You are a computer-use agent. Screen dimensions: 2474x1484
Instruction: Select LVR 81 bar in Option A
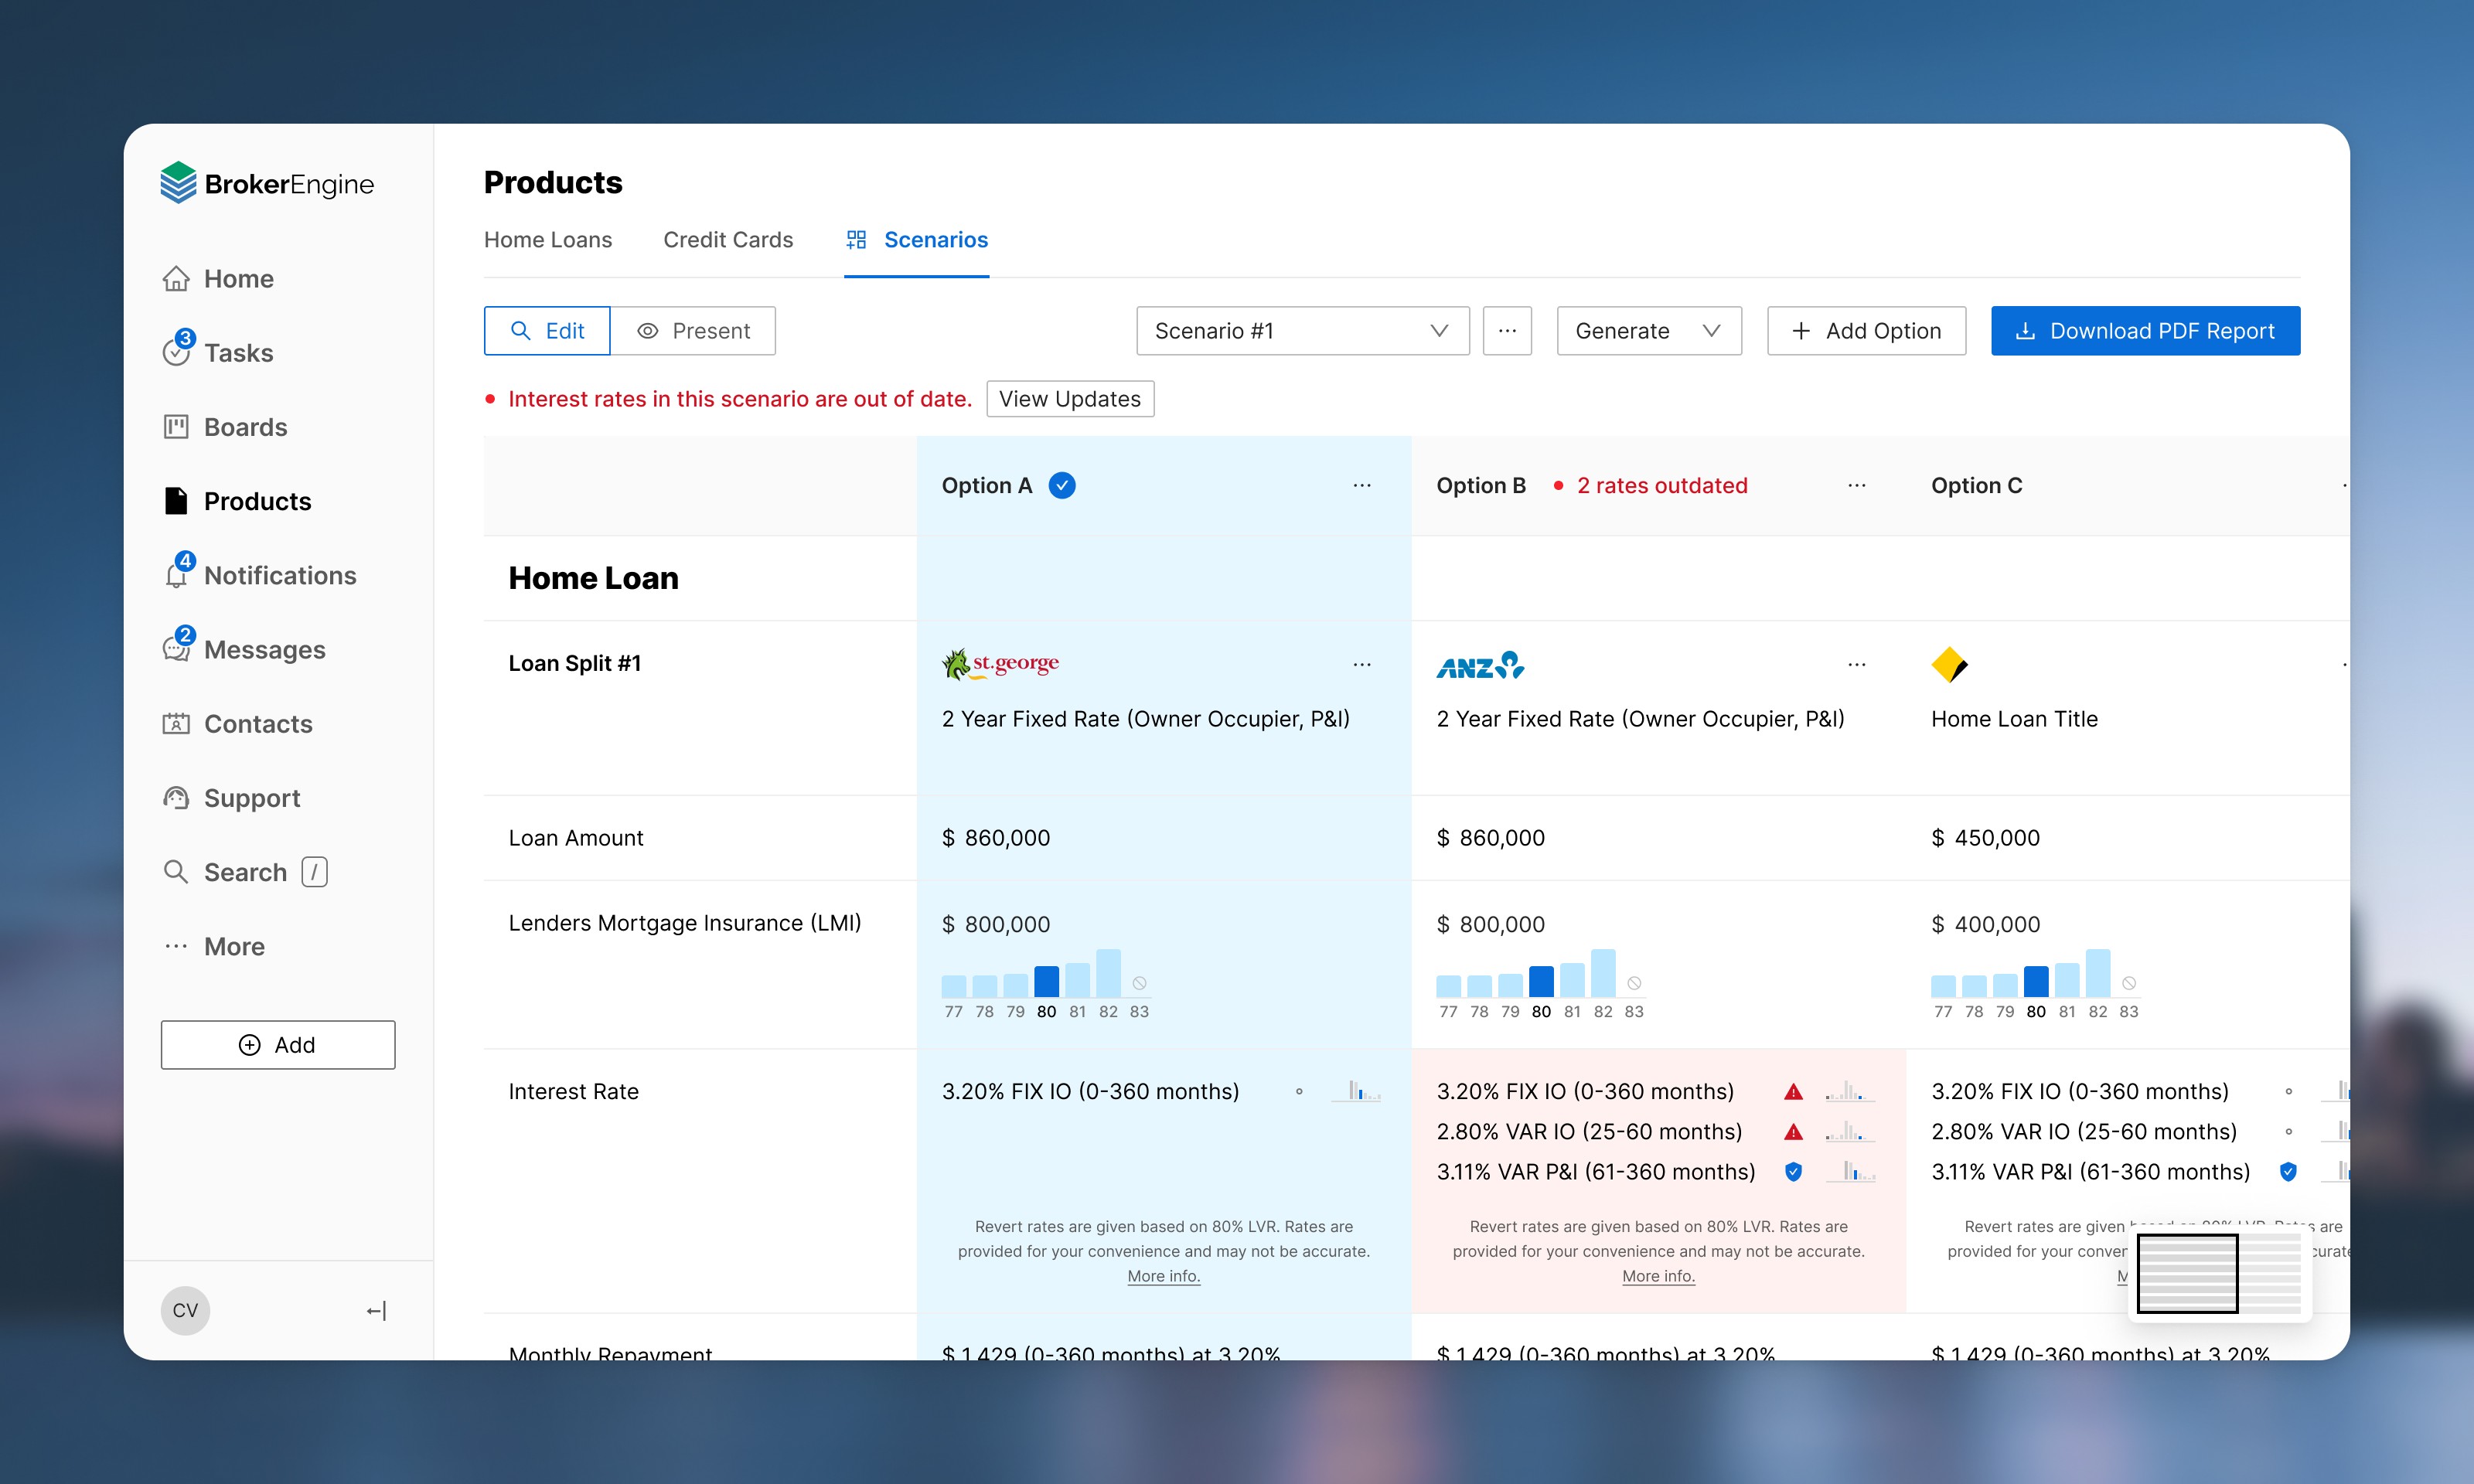click(1077, 980)
